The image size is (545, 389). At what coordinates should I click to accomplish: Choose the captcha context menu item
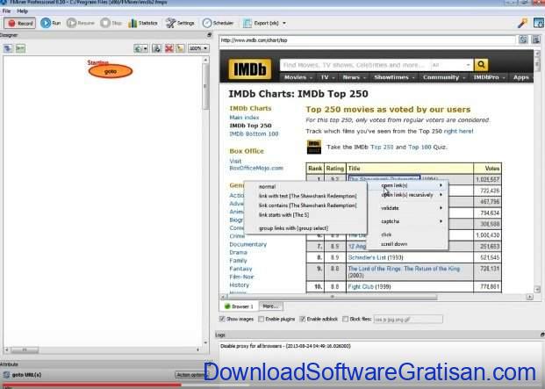click(408, 221)
